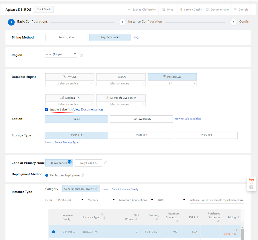The width and height of the screenshot is (258, 240).
Task: Select the pg.n2.2c.1m instance radio button
Action: point(53,232)
